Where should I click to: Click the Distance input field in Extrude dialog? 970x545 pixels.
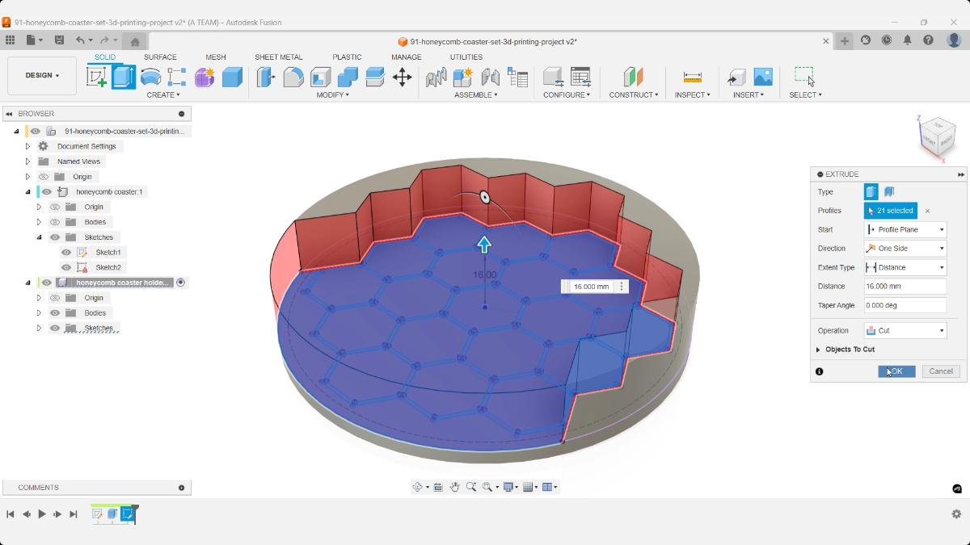tap(904, 286)
